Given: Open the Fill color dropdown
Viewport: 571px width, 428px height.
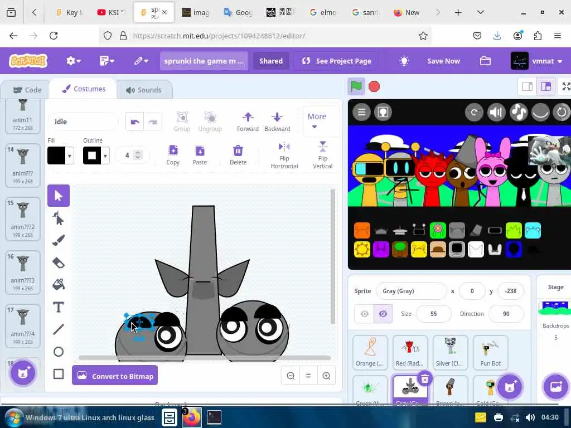Looking at the screenshot, I should pyautogui.click(x=70, y=156).
